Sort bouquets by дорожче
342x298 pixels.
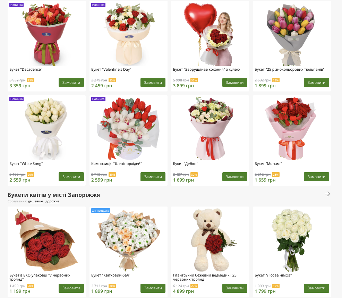pos(52,201)
